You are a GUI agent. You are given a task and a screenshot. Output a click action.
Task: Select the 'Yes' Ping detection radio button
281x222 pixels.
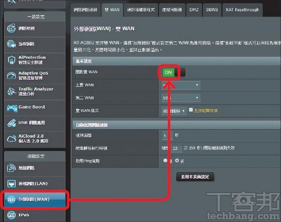(x=164, y=160)
